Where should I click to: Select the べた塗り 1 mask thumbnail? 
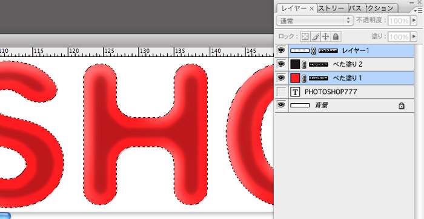coord(319,78)
